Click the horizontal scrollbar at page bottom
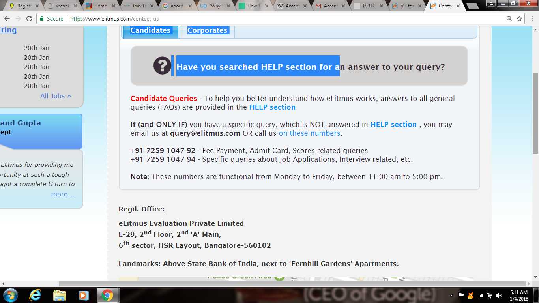Viewport: 539px width, 303px height. pos(292,284)
